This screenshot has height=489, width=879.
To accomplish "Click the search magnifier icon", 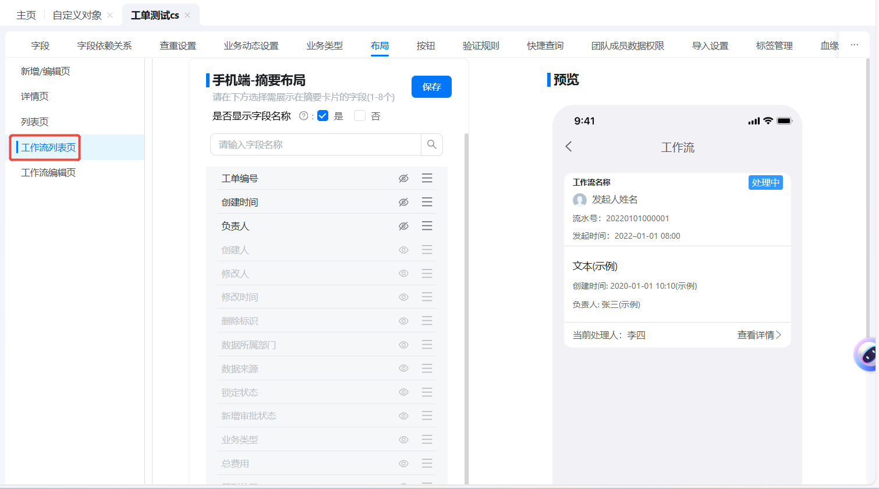I will [x=431, y=145].
